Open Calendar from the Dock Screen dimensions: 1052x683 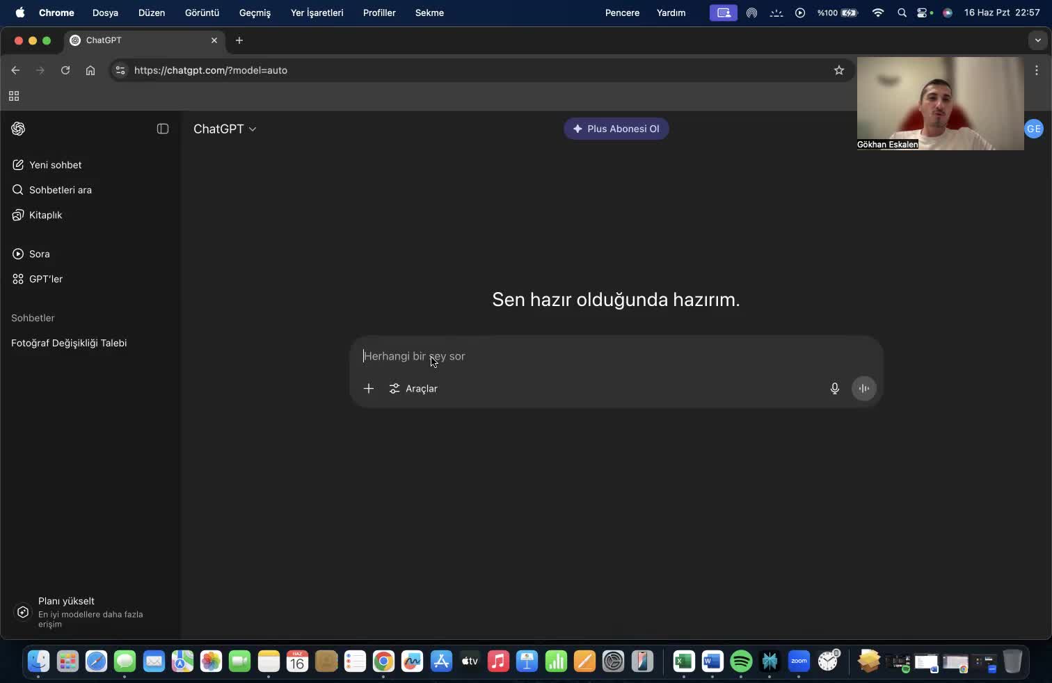(x=297, y=661)
